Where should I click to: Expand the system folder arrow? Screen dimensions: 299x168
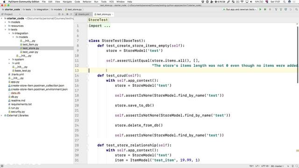tap(9, 59)
